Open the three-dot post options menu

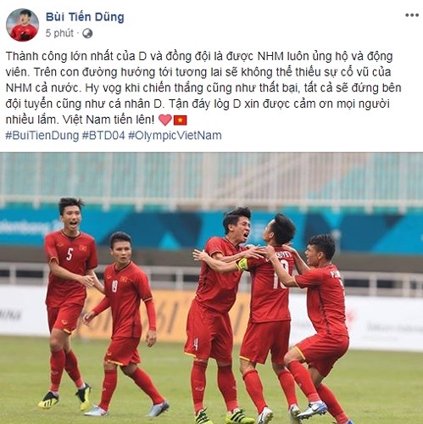click(x=412, y=15)
